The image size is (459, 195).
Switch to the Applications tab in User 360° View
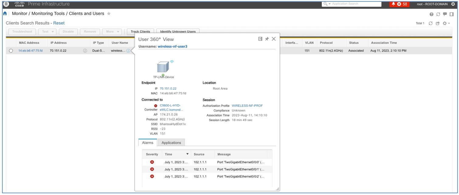171,142
